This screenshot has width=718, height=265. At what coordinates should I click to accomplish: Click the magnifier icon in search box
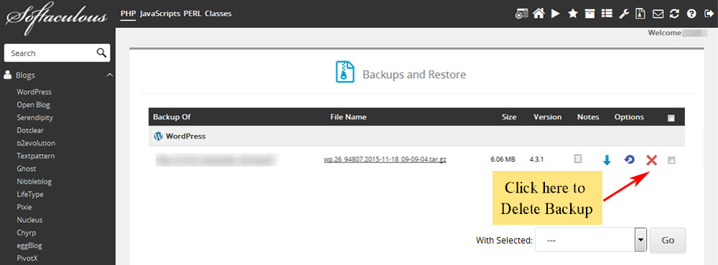click(x=102, y=52)
